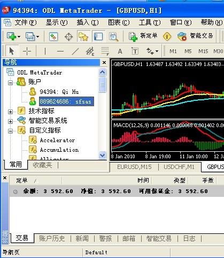This screenshot has height=258, width=224.
Task: Select the text A tool
Action: (x=120, y=51)
